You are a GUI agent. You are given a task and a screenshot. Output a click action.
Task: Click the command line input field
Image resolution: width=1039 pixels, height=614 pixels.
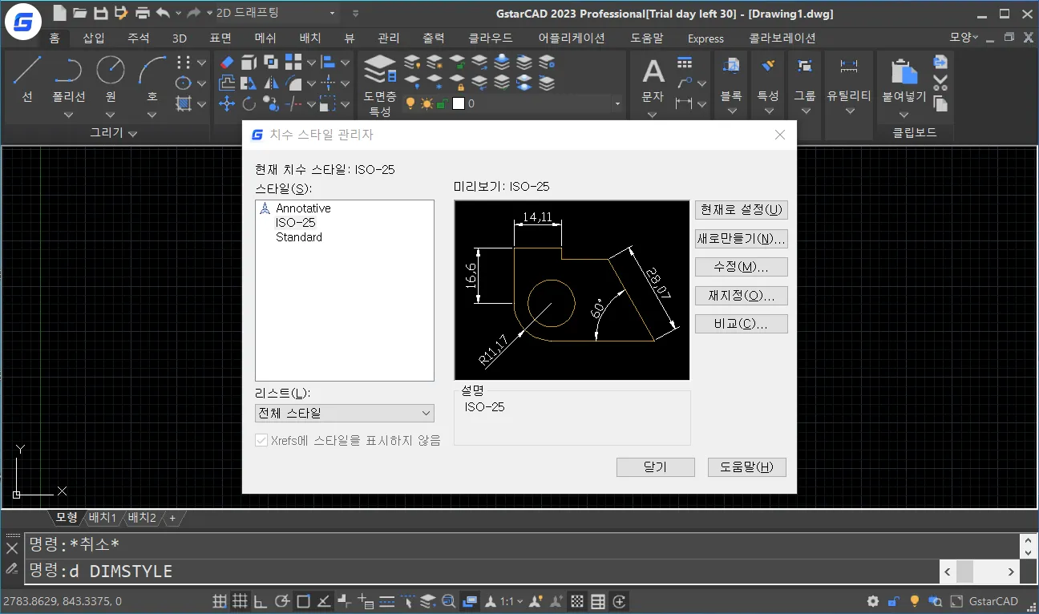pos(482,572)
